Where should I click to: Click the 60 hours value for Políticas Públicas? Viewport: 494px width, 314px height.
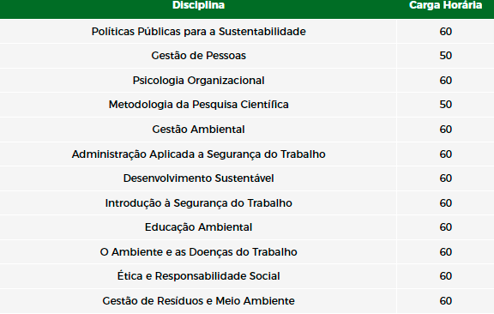(445, 32)
